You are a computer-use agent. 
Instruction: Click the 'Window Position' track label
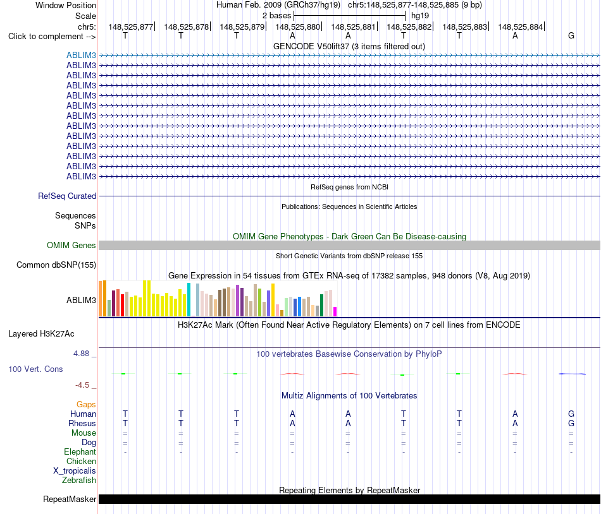[x=66, y=5]
